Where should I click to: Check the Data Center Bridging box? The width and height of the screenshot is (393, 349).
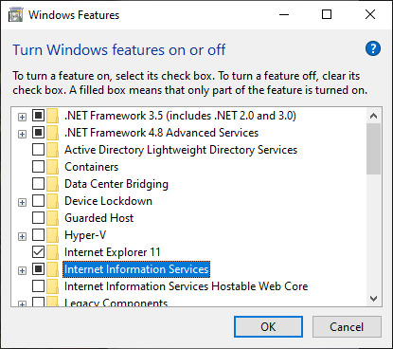[38, 184]
